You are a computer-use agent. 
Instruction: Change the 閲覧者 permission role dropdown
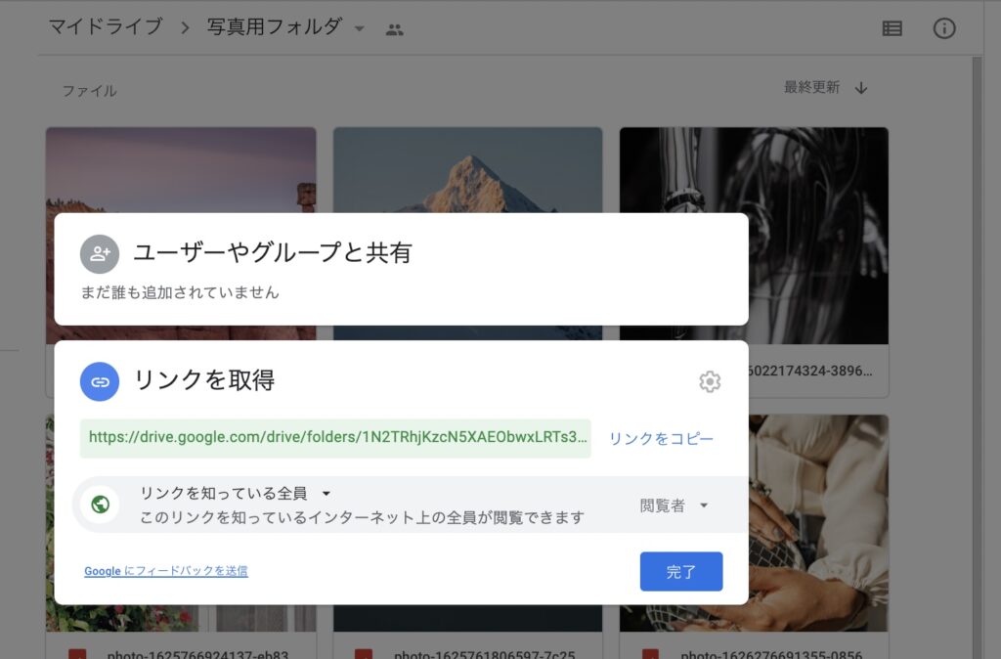coord(674,505)
